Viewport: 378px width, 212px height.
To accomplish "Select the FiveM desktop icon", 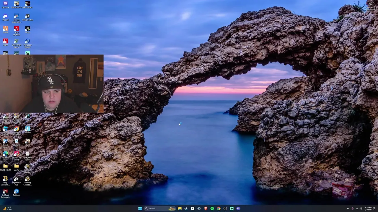I will click(5, 30).
